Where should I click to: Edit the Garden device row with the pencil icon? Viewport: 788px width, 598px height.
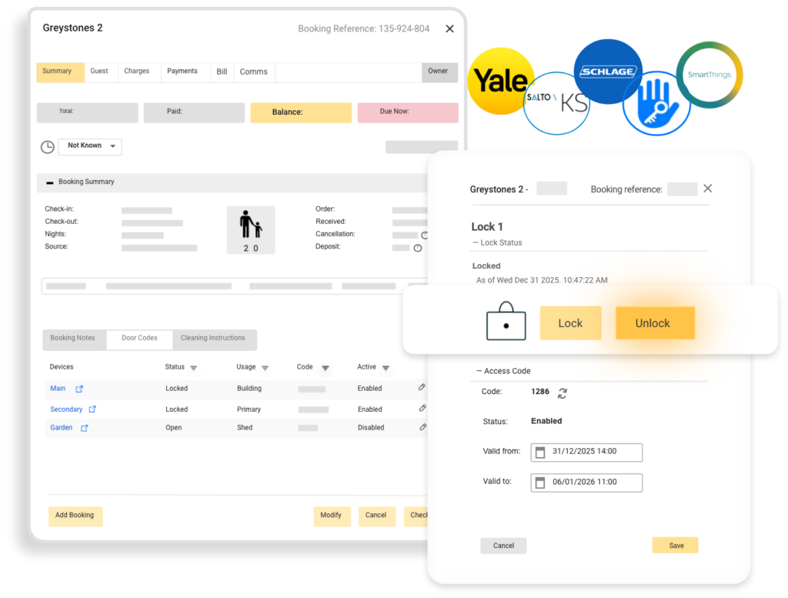pyautogui.click(x=422, y=427)
